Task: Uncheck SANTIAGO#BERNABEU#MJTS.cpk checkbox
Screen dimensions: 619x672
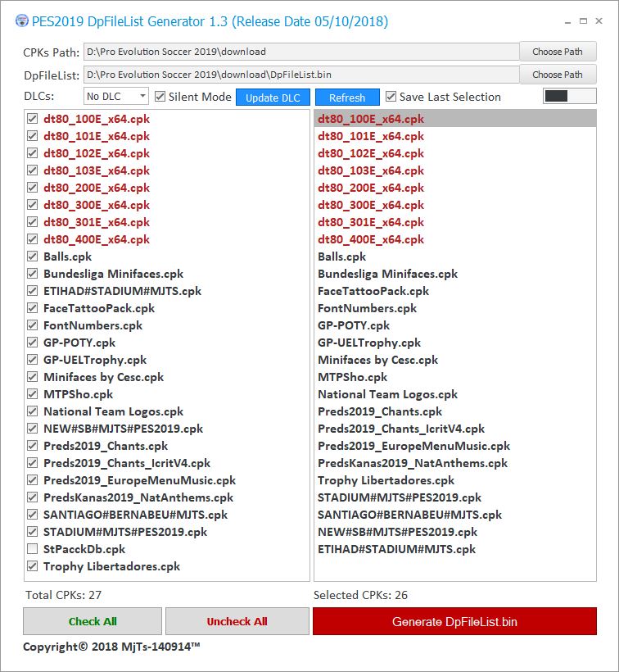Action: [32, 515]
